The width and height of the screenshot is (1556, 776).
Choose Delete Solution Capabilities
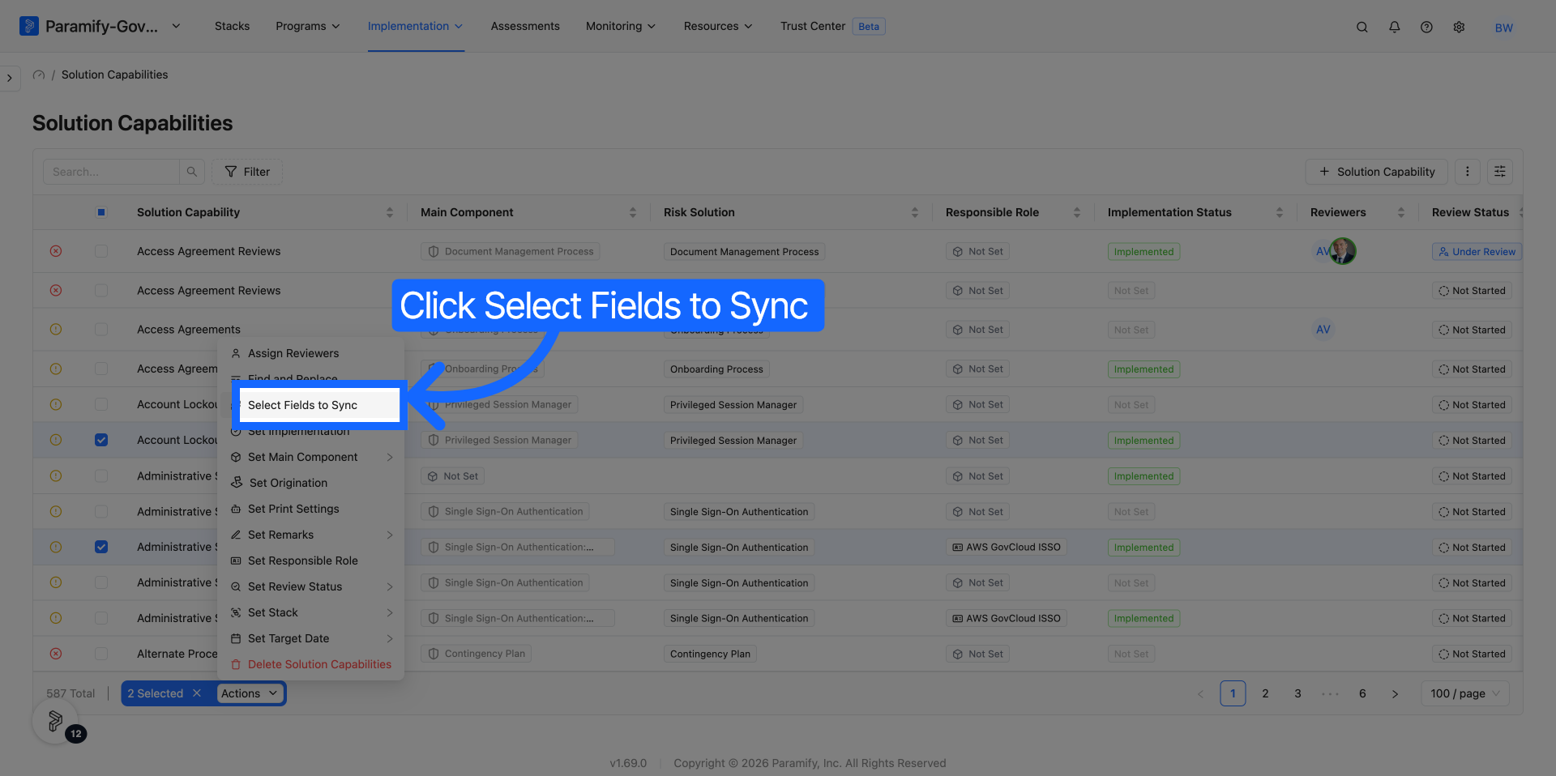tap(312, 664)
